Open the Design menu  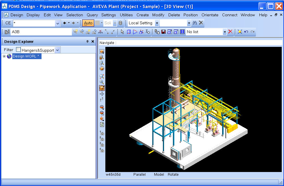coord(17,15)
